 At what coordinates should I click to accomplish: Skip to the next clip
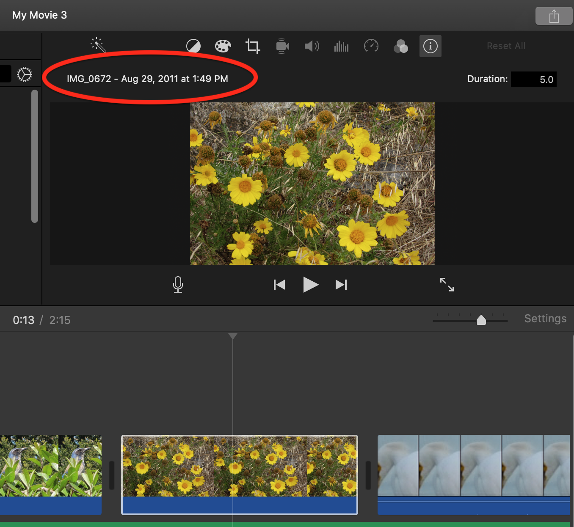click(x=341, y=285)
